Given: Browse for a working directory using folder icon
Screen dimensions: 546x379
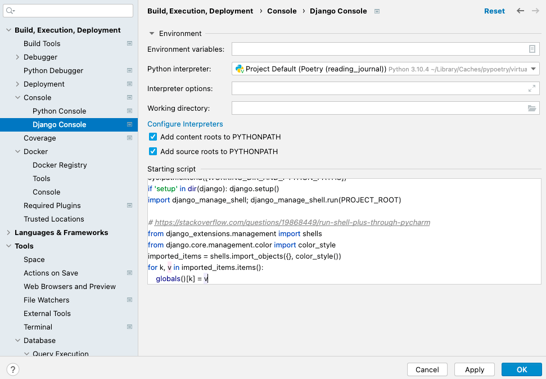Looking at the screenshot, I should tap(532, 108).
